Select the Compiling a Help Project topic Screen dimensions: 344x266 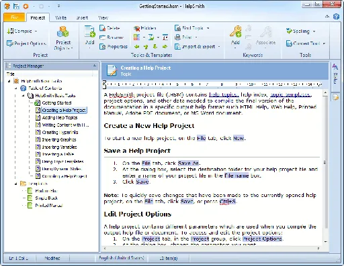tap(64, 176)
